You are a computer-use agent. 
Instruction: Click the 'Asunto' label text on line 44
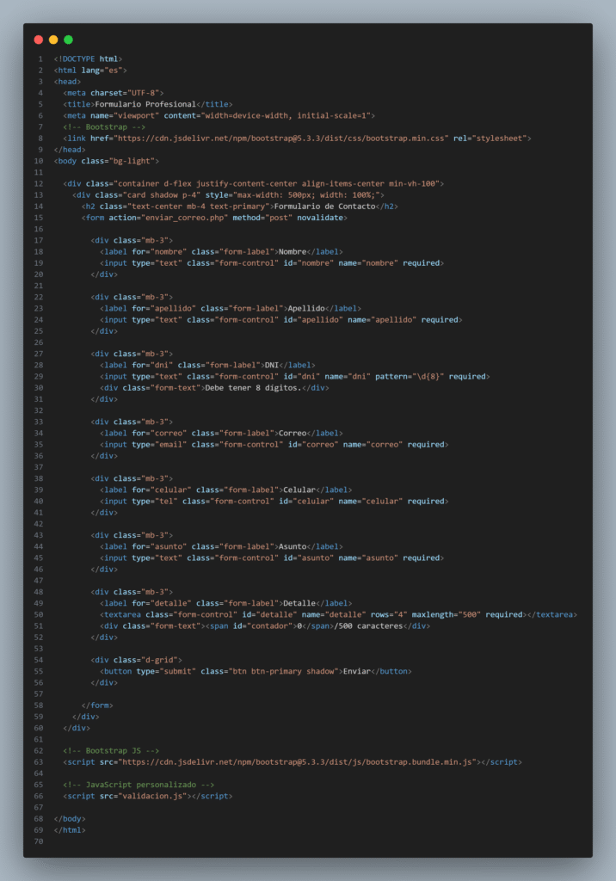coord(293,546)
